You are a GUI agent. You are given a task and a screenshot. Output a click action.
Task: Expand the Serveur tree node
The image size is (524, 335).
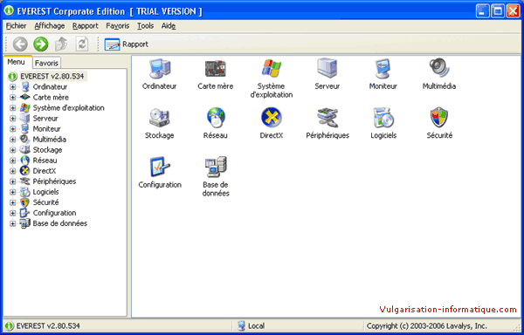click(x=13, y=119)
